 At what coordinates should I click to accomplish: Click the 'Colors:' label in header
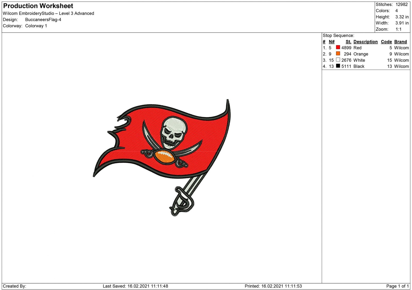coord(383,11)
